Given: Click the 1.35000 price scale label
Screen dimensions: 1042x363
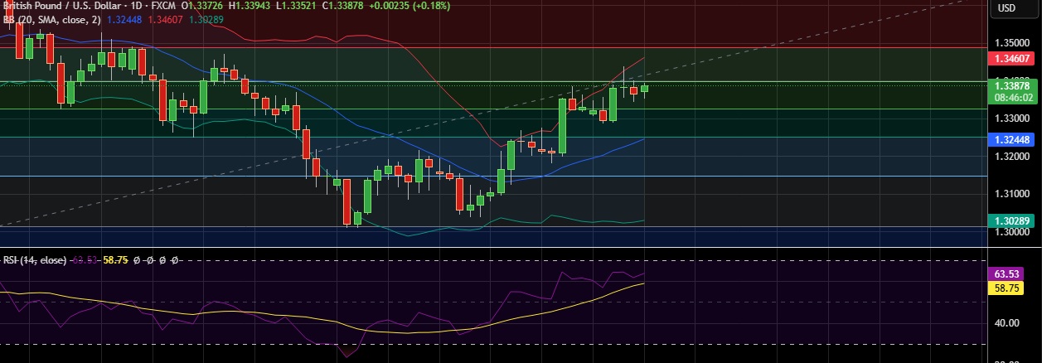Looking at the screenshot, I should 1013,41.
